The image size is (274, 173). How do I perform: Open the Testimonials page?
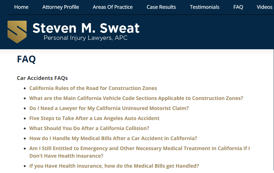(x=204, y=7)
